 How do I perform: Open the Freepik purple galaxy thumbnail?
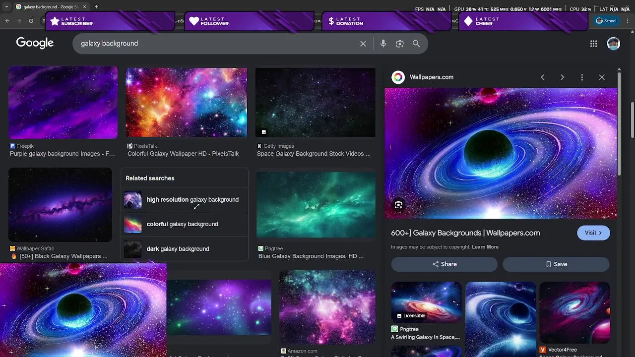click(63, 102)
